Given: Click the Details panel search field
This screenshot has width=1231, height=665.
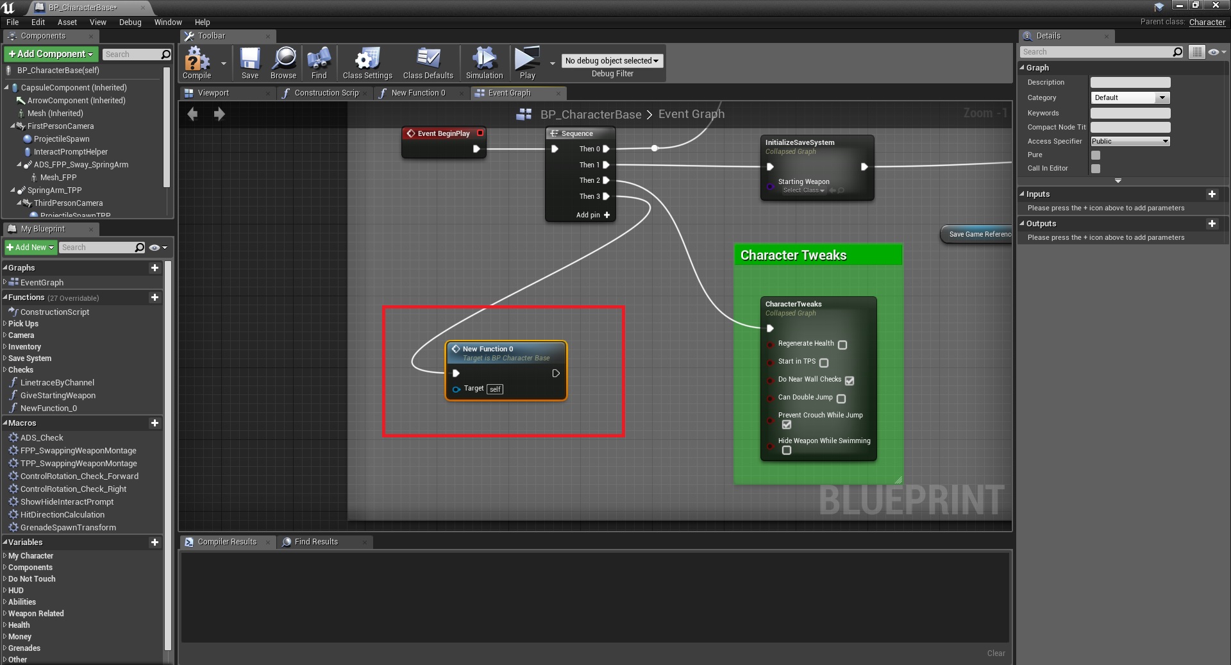Looking at the screenshot, I should 1098,52.
